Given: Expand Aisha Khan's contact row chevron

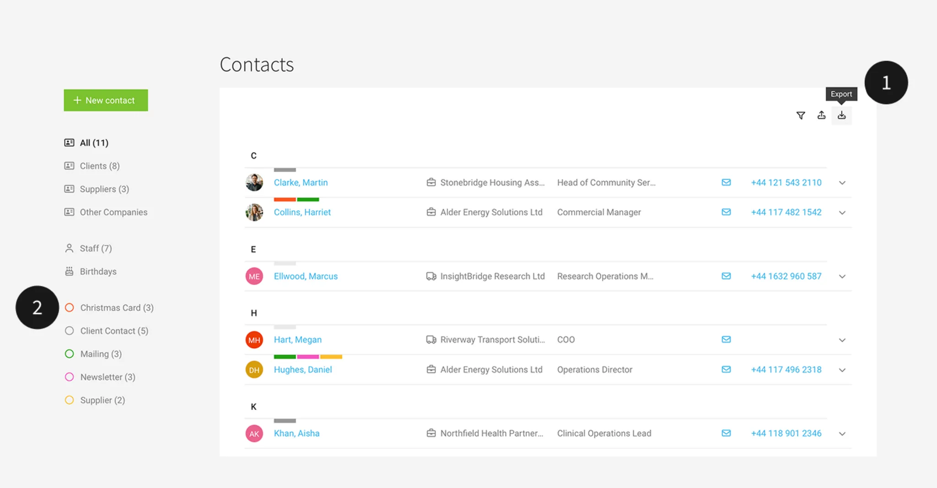Looking at the screenshot, I should point(842,434).
